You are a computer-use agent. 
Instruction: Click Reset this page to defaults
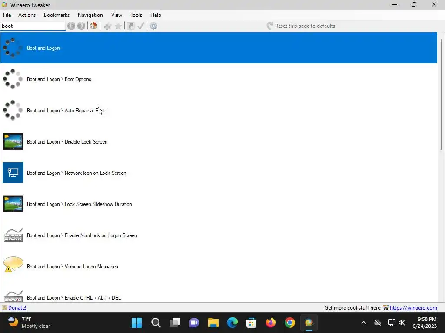pos(301,26)
